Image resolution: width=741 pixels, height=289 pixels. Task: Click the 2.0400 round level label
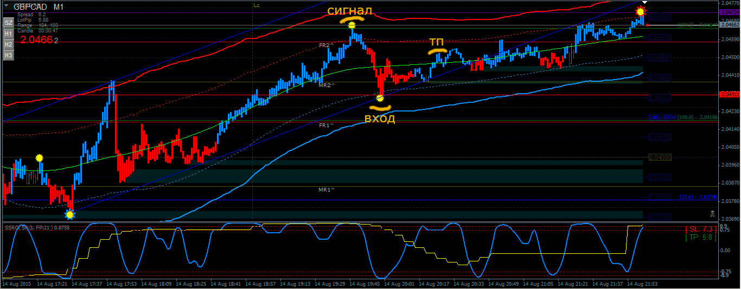pos(660,157)
